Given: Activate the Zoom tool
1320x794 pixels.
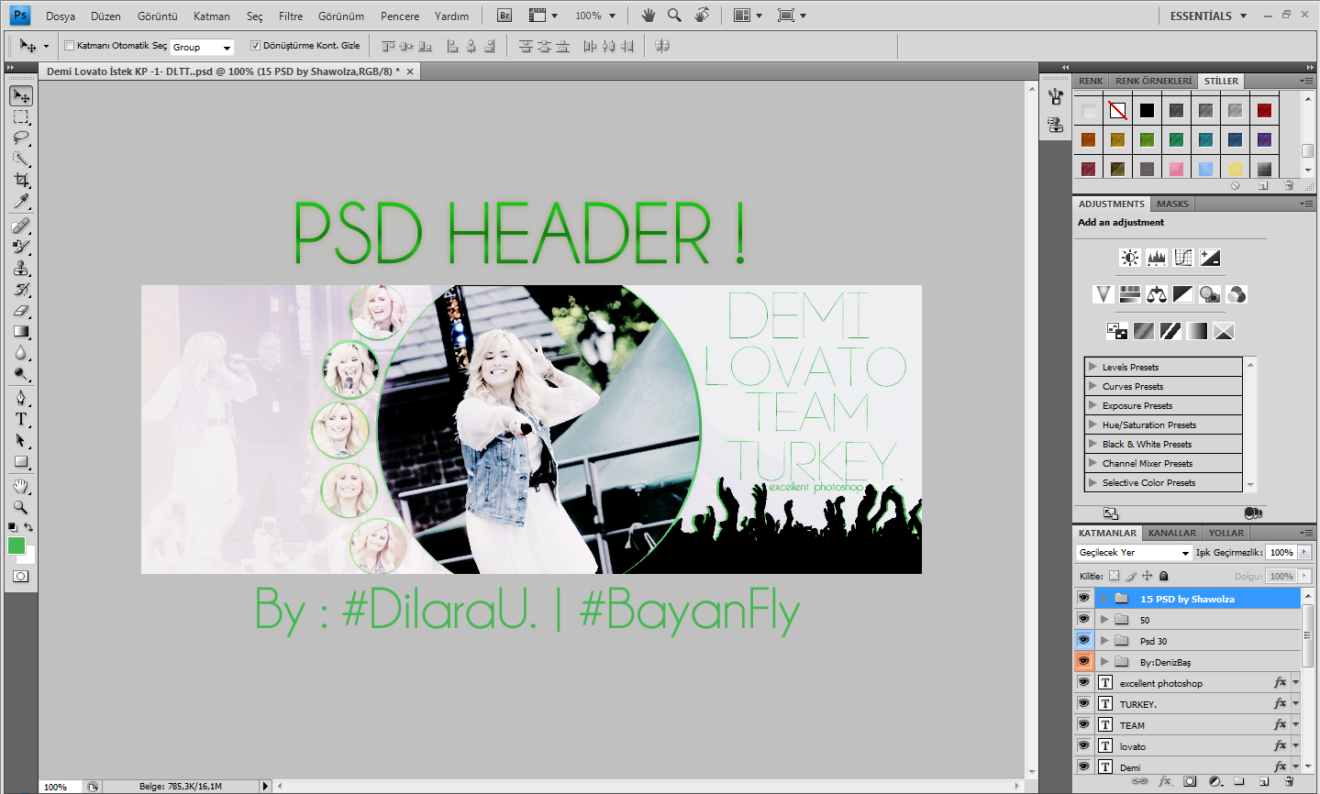Looking at the screenshot, I should [x=20, y=507].
